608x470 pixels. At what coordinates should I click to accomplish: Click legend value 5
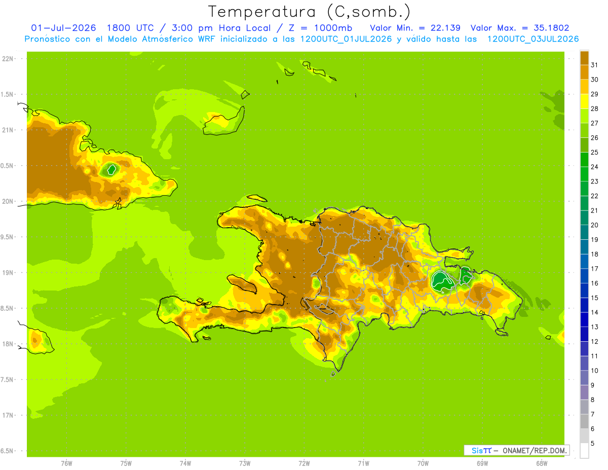(593, 444)
